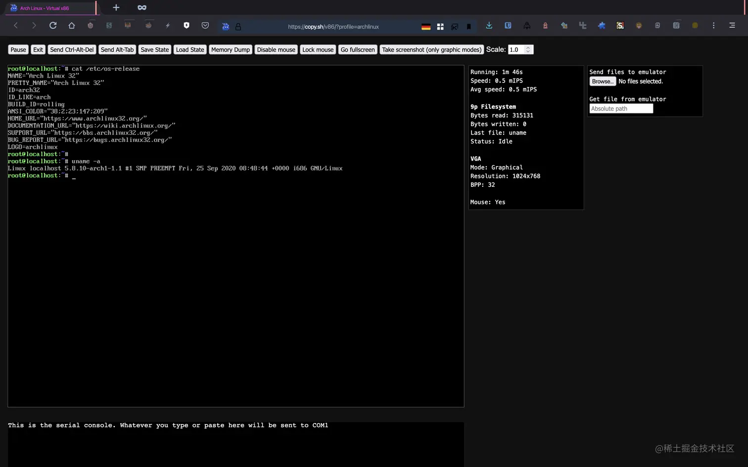Go fullscreen in the emulator
Viewport: 748px width, 467px height.
[x=358, y=49]
